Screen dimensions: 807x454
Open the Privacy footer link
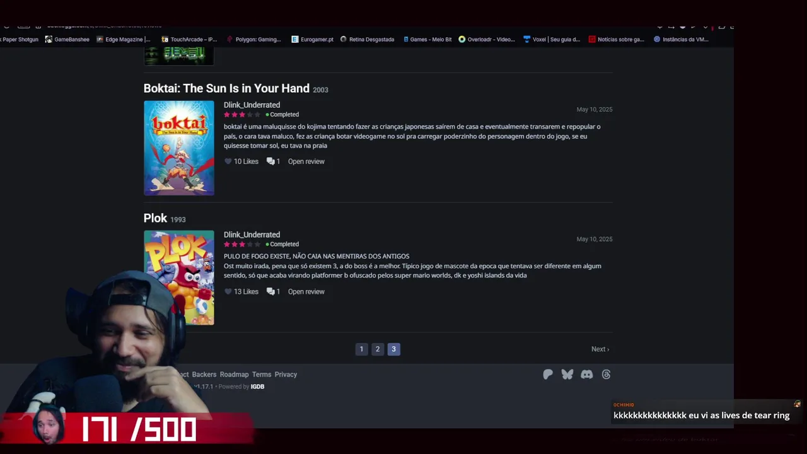[x=286, y=375]
